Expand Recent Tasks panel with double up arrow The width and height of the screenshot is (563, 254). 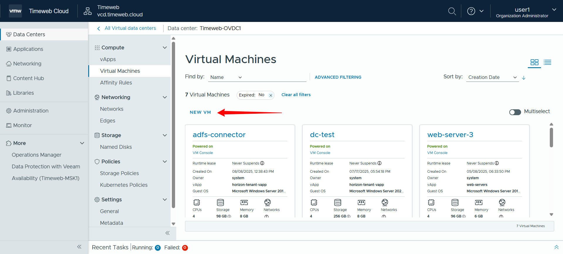click(556, 247)
